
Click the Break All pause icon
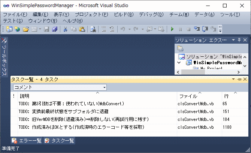181,29
